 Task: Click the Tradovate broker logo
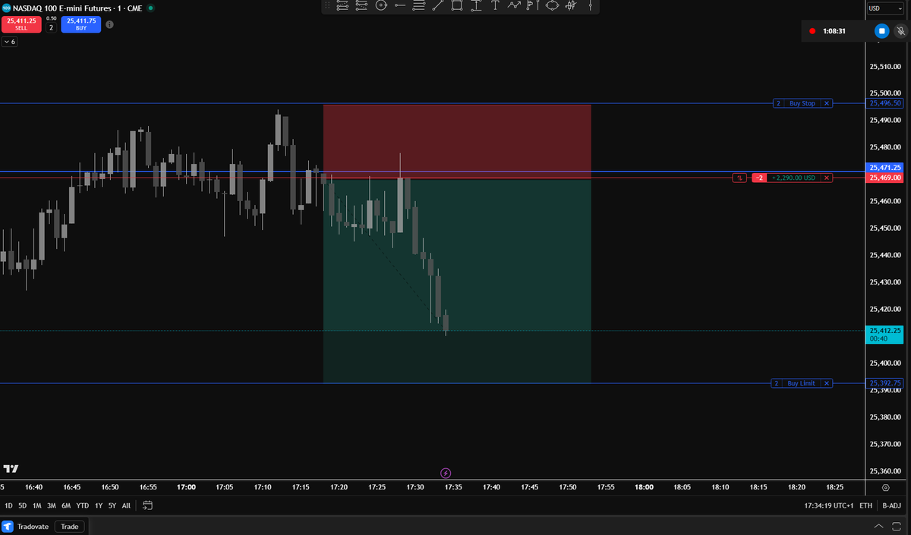(x=8, y=526)
